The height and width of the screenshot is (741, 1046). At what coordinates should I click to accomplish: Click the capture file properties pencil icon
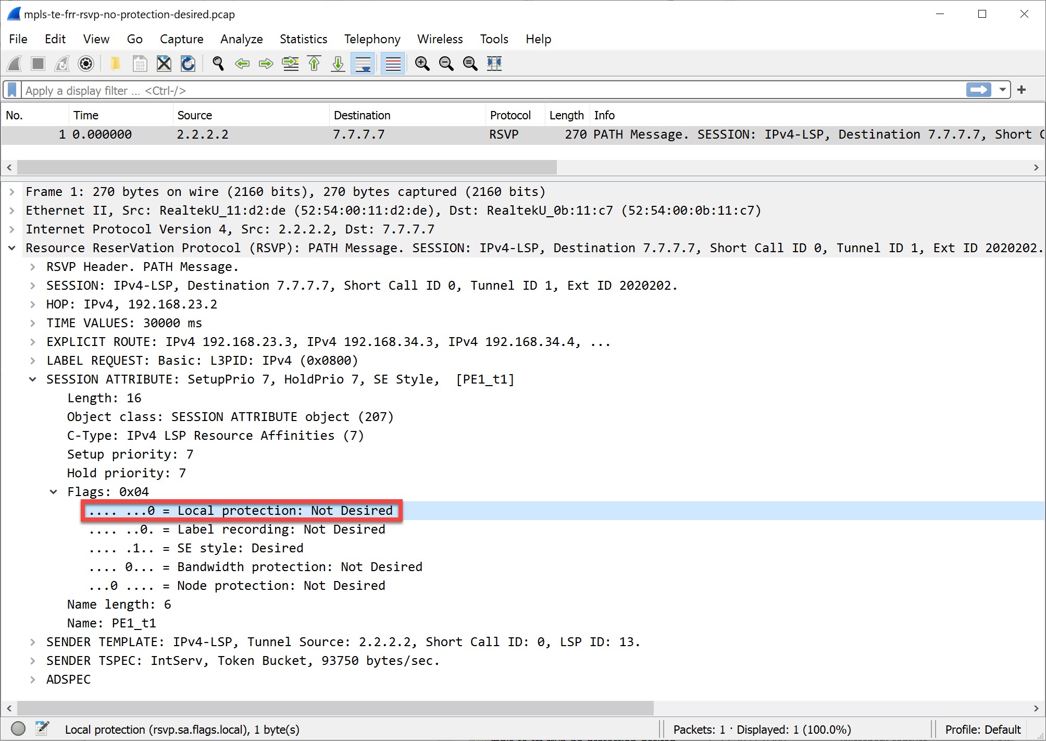42,728
